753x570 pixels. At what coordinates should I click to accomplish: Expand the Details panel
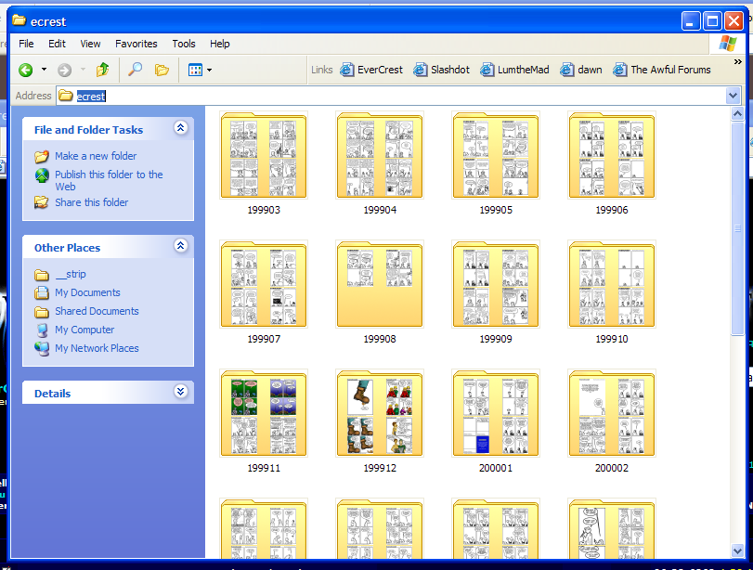(x=180, y=392)
